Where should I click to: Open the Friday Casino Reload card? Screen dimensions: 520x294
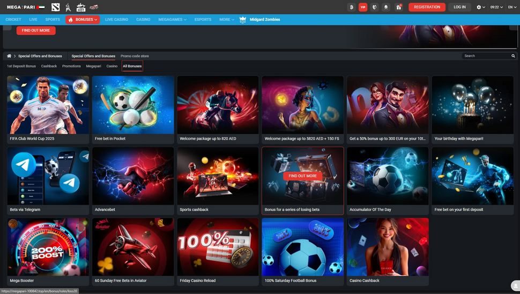pos(218,252)
